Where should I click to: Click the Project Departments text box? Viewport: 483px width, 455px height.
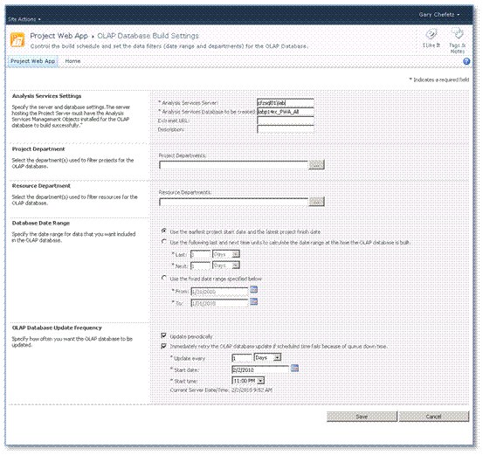233,165
